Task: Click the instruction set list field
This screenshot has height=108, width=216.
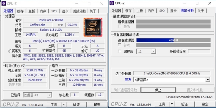Action: click(x=64, y=57)
